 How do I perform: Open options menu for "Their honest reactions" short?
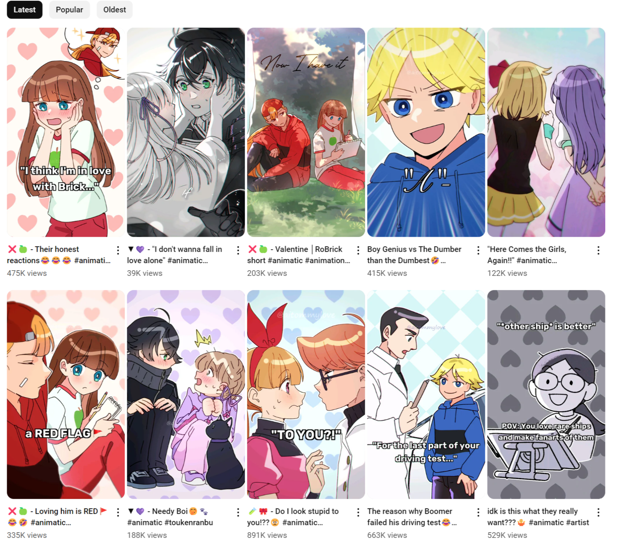118,250
